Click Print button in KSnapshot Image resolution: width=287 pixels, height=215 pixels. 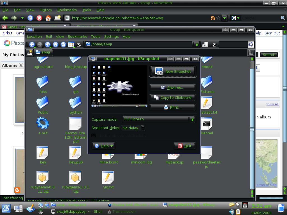[173, 107]
